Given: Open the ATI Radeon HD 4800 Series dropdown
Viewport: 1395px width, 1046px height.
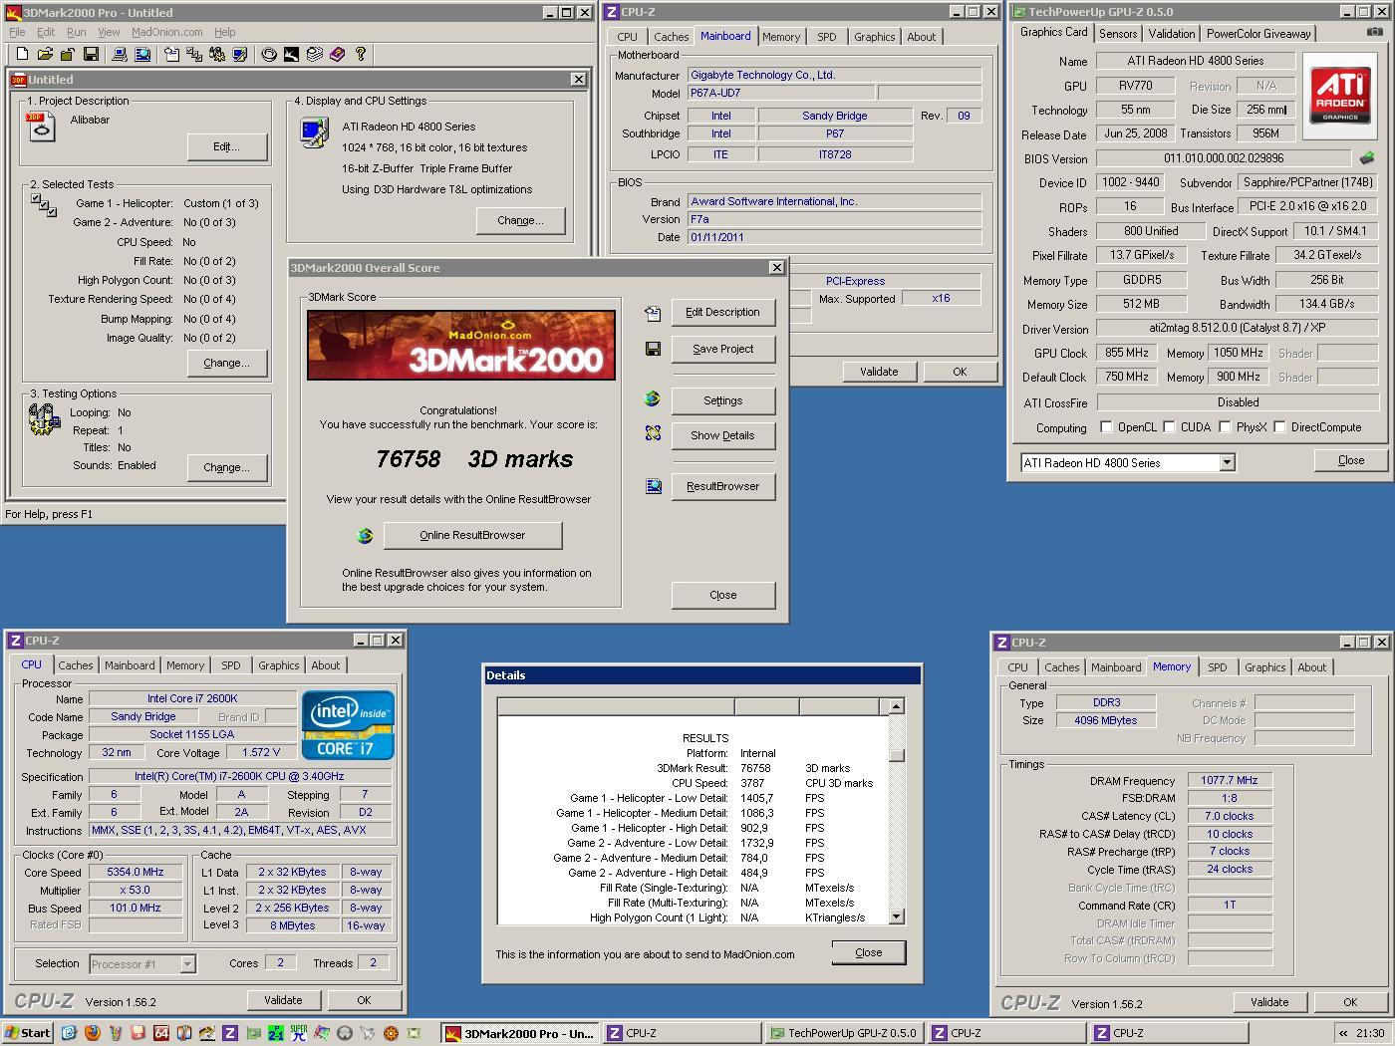Looking at the screenshot, I should (1227, 462).
